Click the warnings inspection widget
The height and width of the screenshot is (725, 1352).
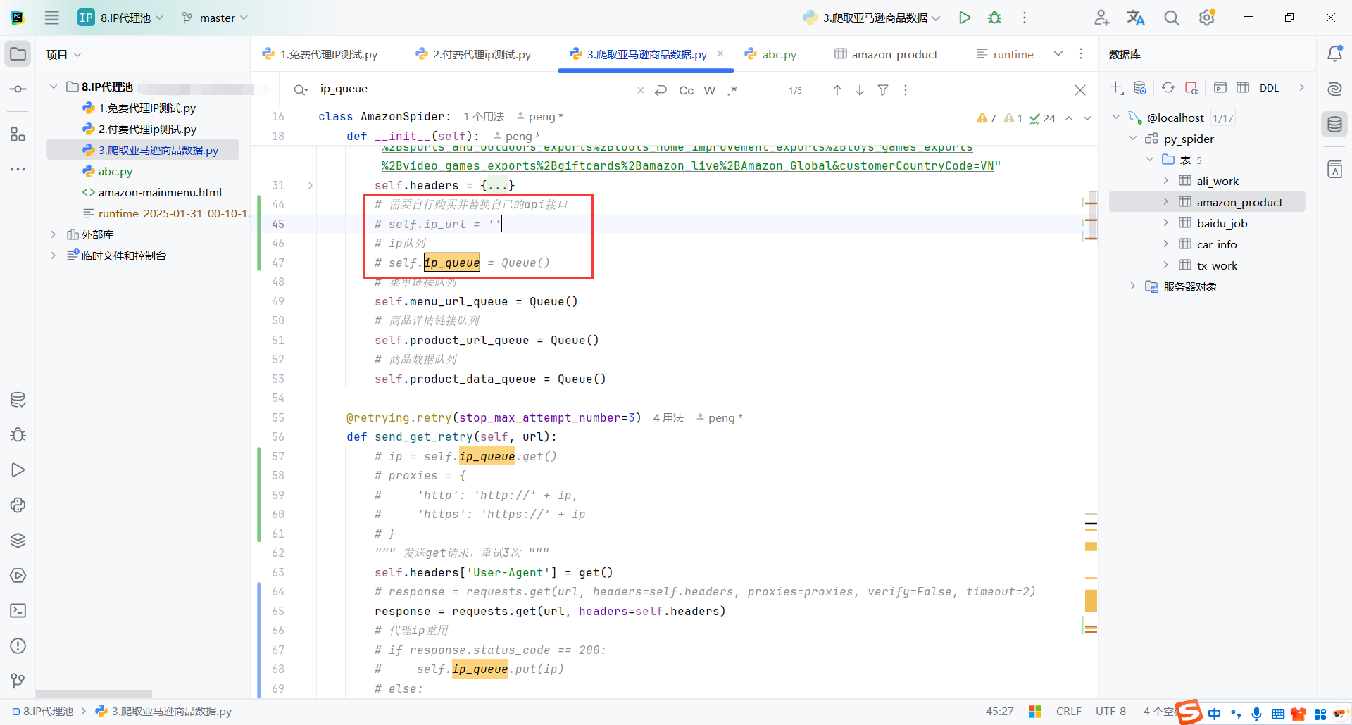(1016, 118)
